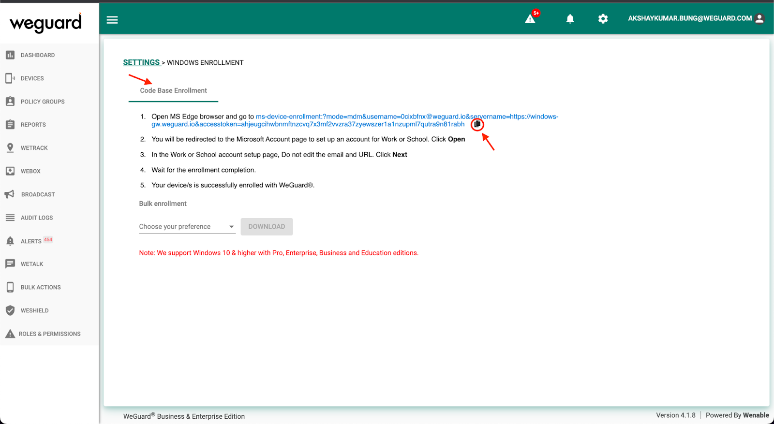Click the Policy Groups badge icon

[10, 102]
